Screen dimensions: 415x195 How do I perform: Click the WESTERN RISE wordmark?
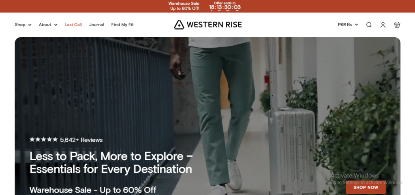pos(214,25)
